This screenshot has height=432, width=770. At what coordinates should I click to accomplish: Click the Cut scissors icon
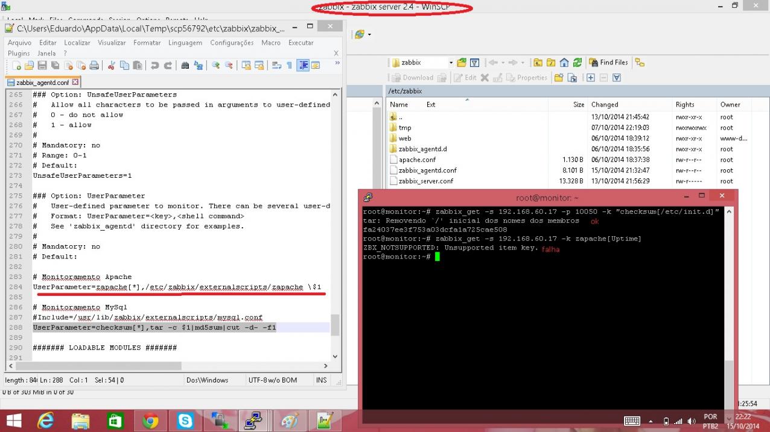112,66
